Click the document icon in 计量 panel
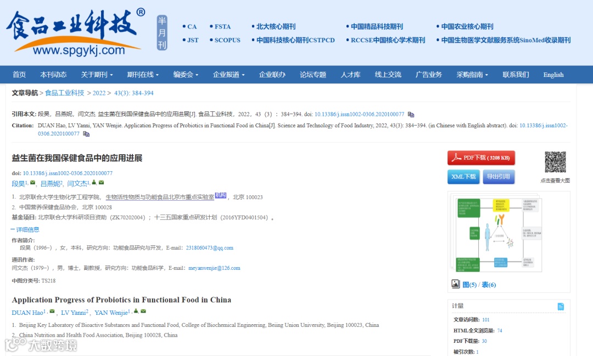Screen dimensions: 593x356 coord(561,307)
